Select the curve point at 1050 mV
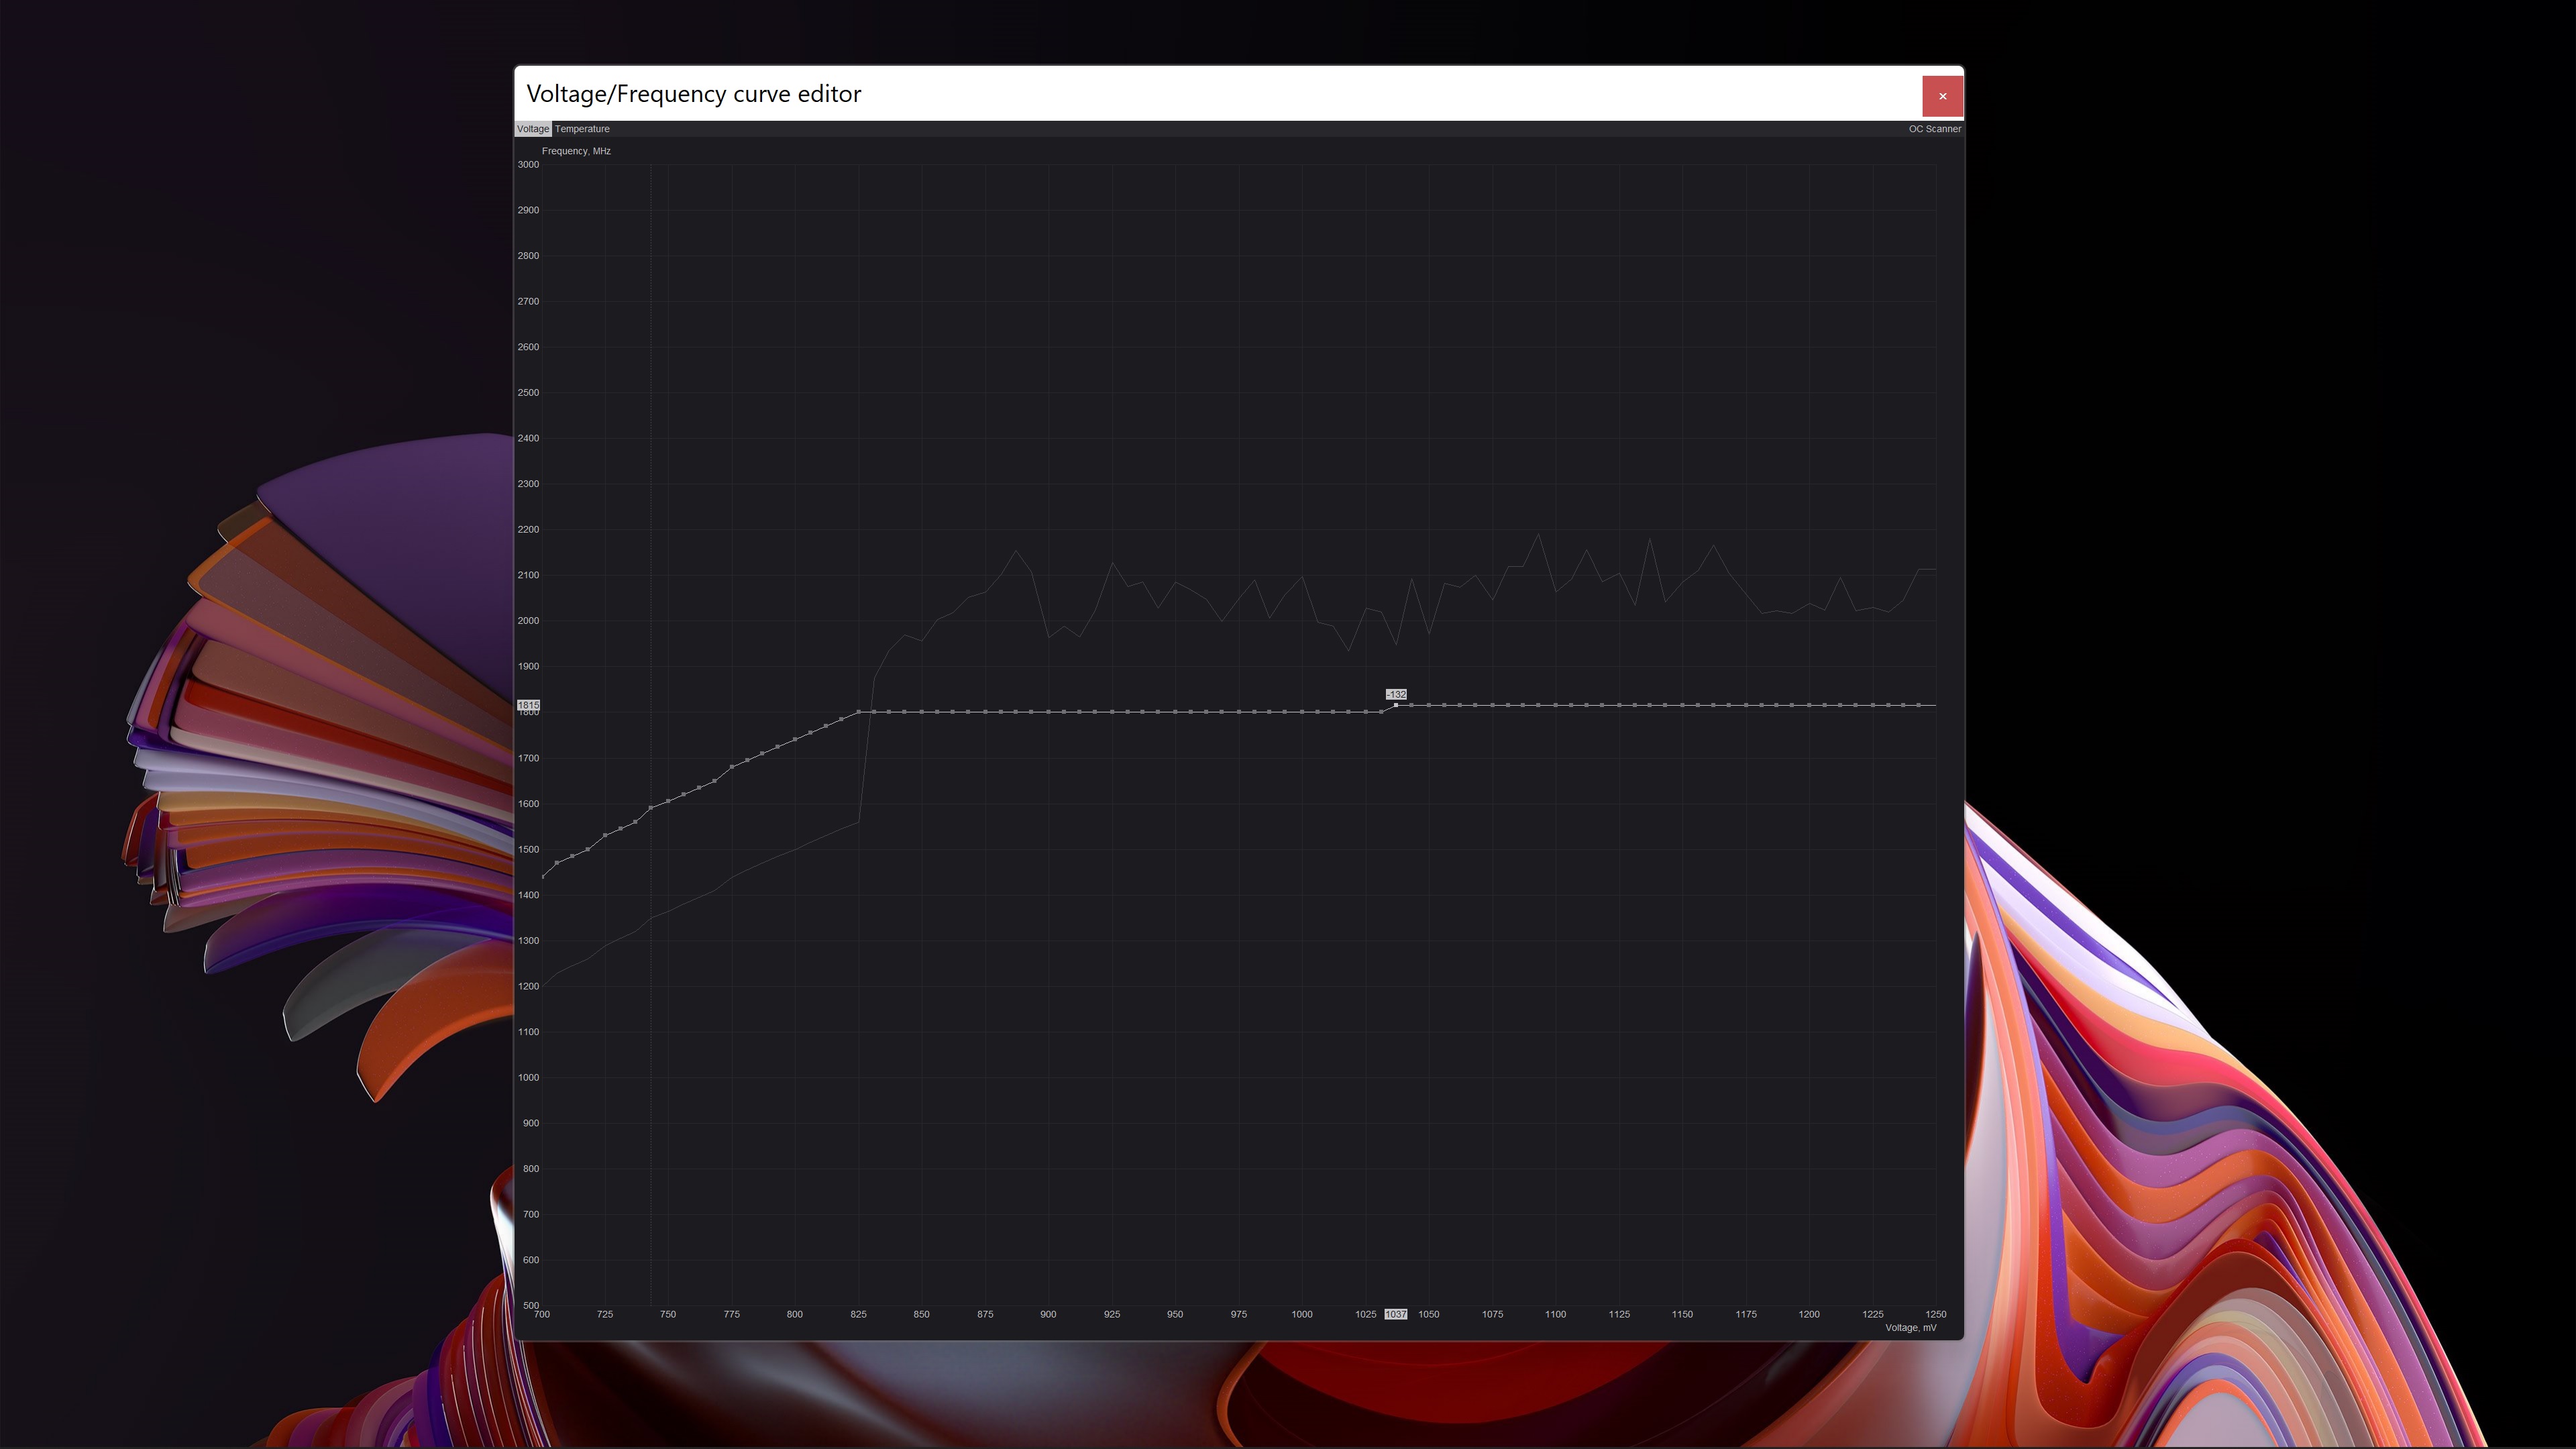 [x=1428, y=705]
